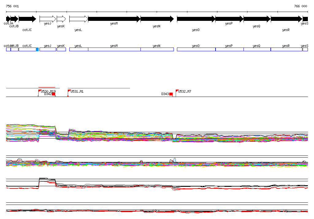314x219 pixels.
Task: Click the cotJC label under the arrow
Action: pyautogui.click(x=27, y=30)
